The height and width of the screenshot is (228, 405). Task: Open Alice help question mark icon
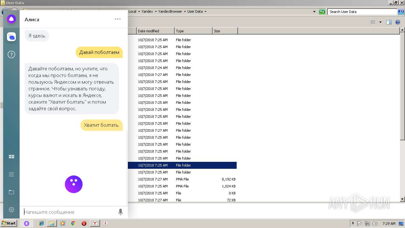pyautogui.click(x=11, y=55)
